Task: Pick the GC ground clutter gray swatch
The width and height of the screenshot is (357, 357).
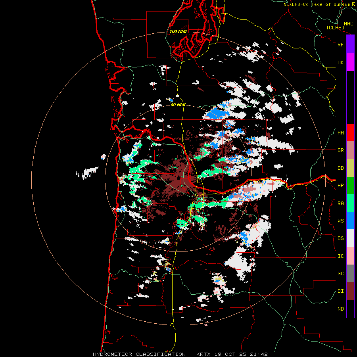Action: click(350, 274)
